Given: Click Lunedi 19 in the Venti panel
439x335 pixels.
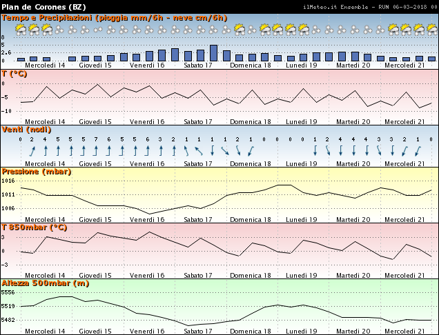Looking at the screenshot, I should click(x=301, y=163).
